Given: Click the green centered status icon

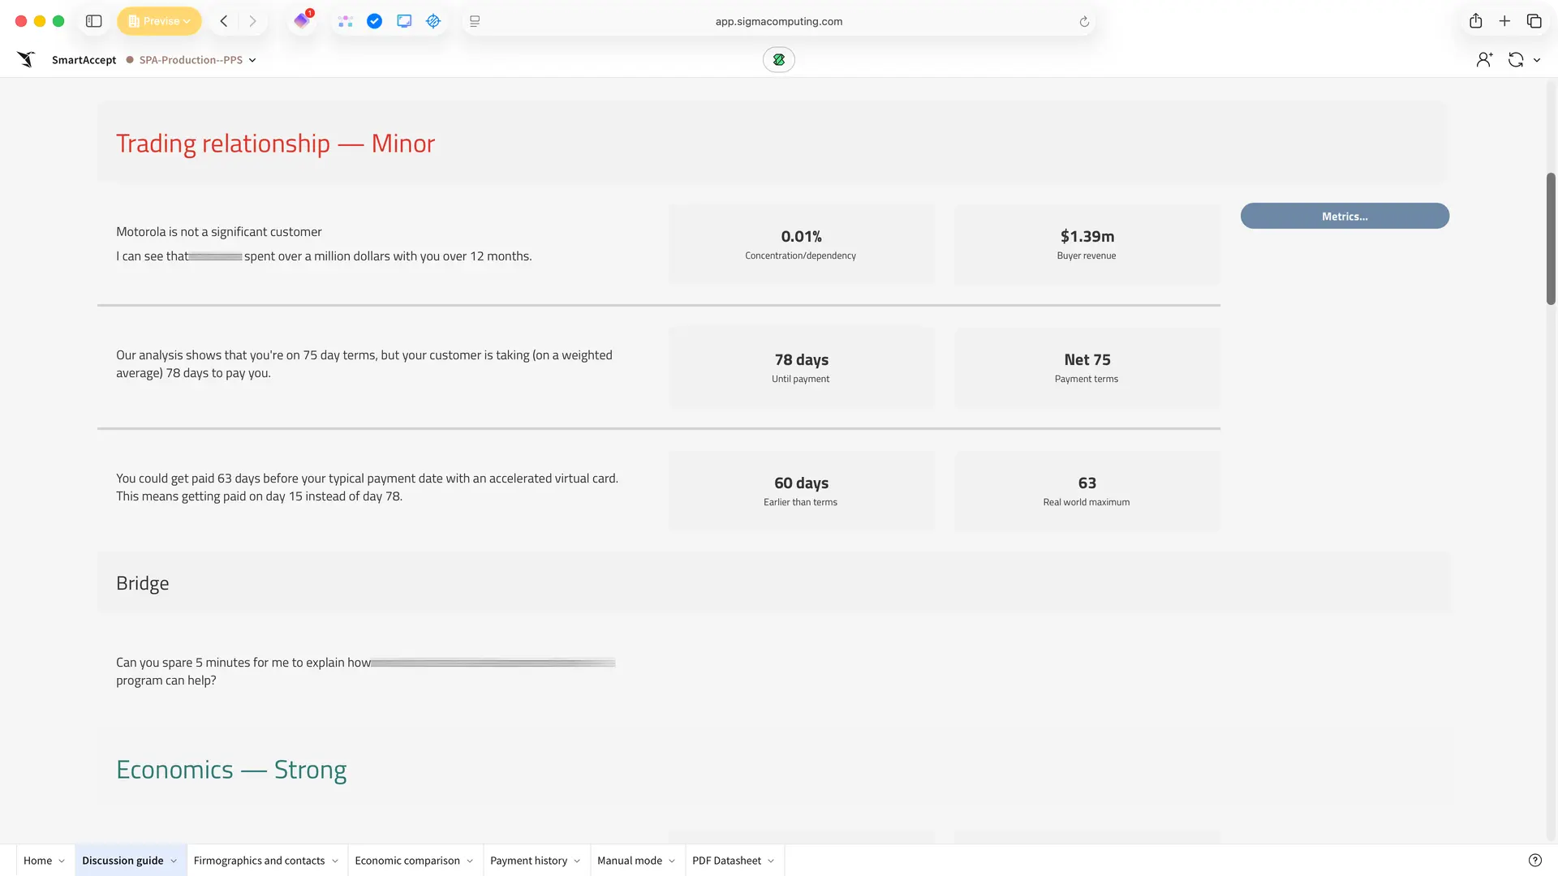Looking at the screenshot, I should tap(778, 59).
